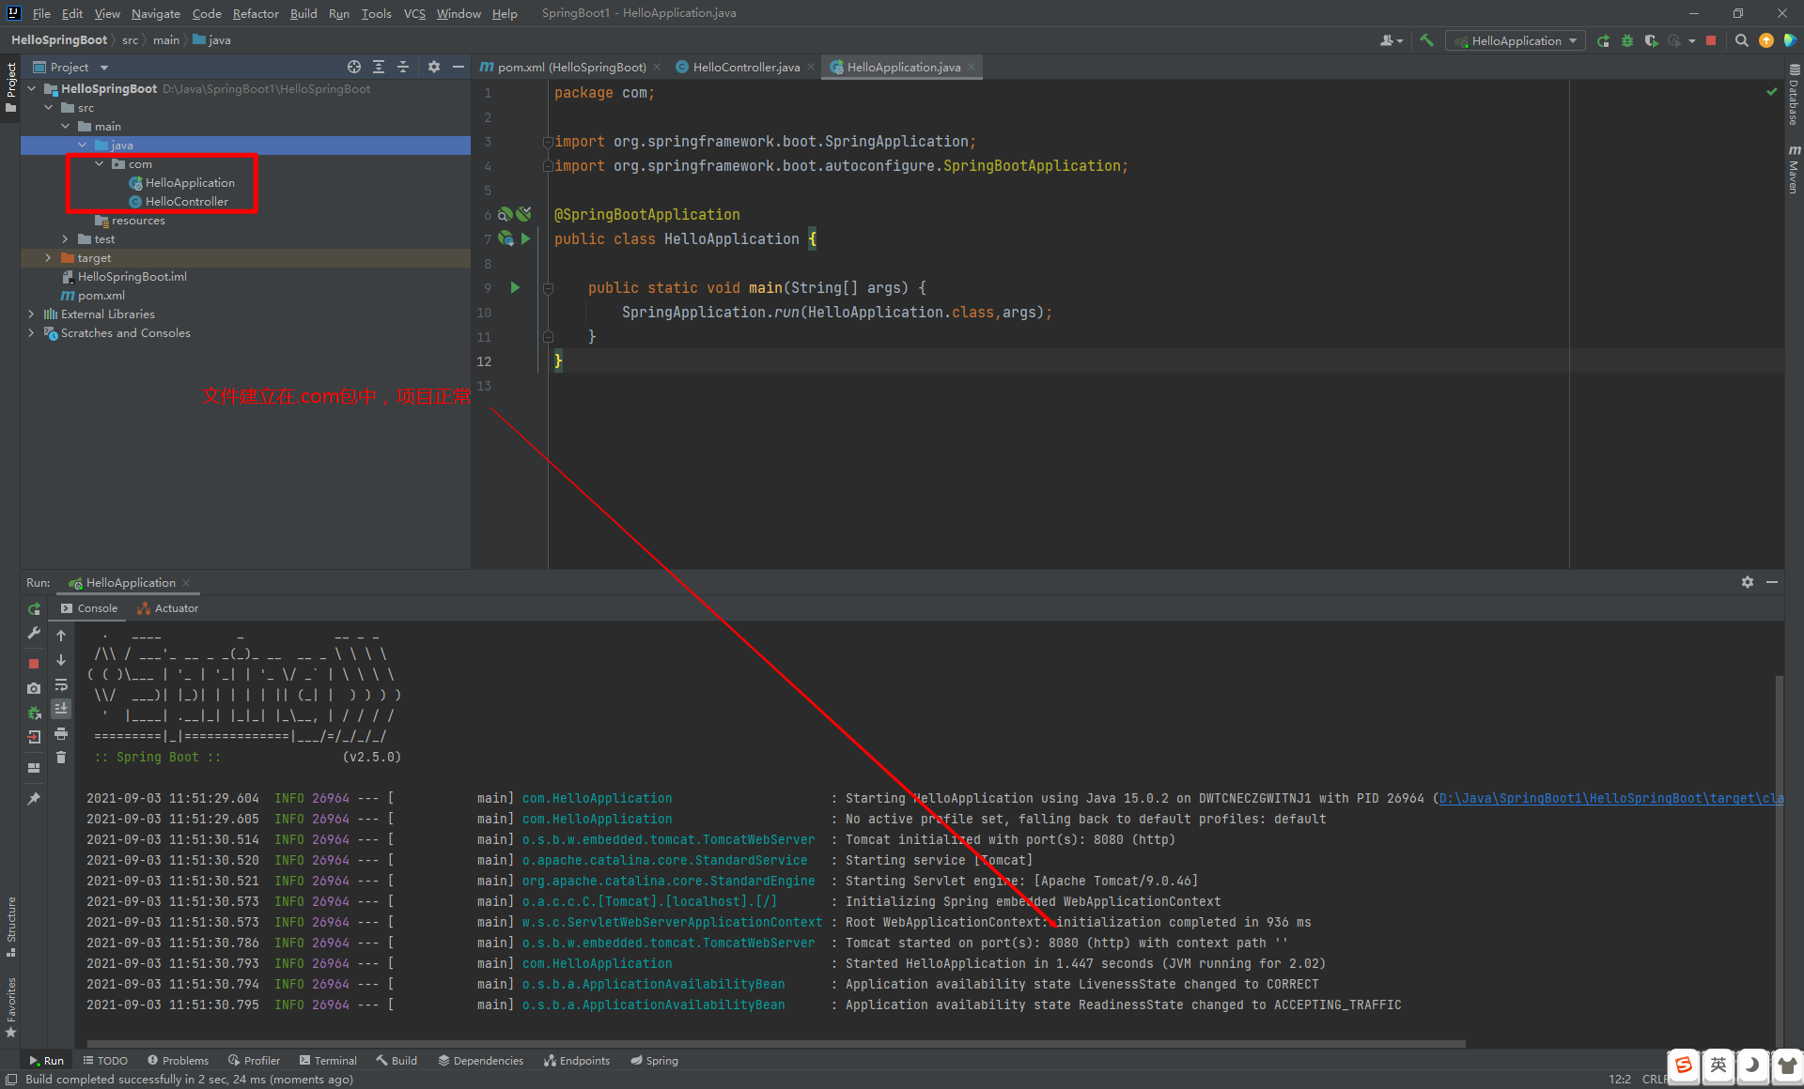Viewport: 1804px width, 1089px height.
Task: Click the Build Project hammer icon
Action: (1426, 40)
